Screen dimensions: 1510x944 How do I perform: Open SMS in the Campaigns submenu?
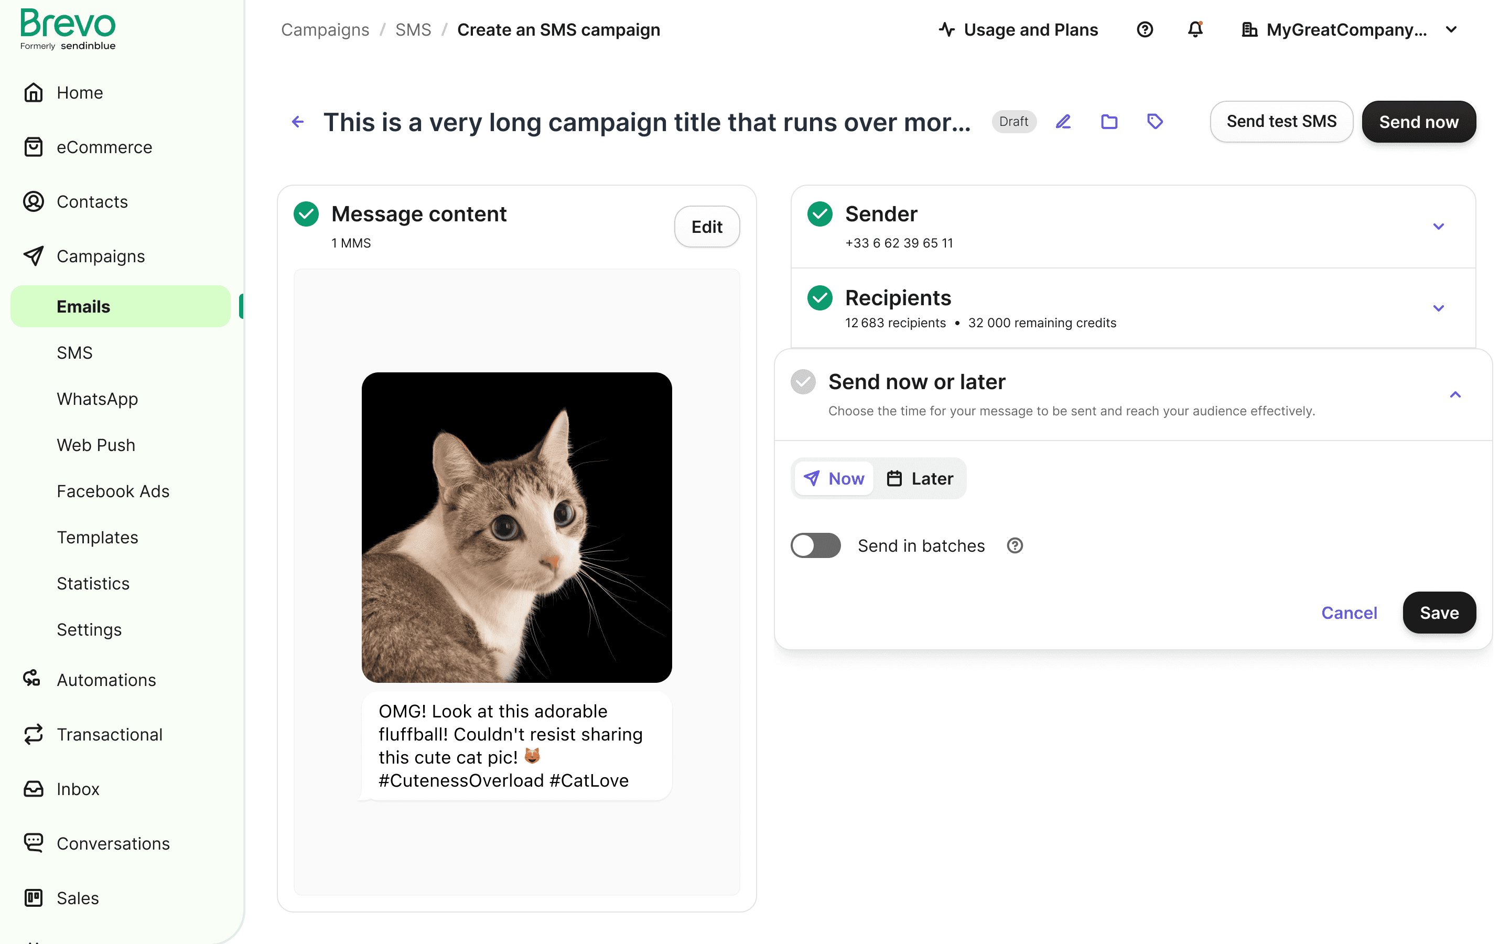(x=74, y=353)
